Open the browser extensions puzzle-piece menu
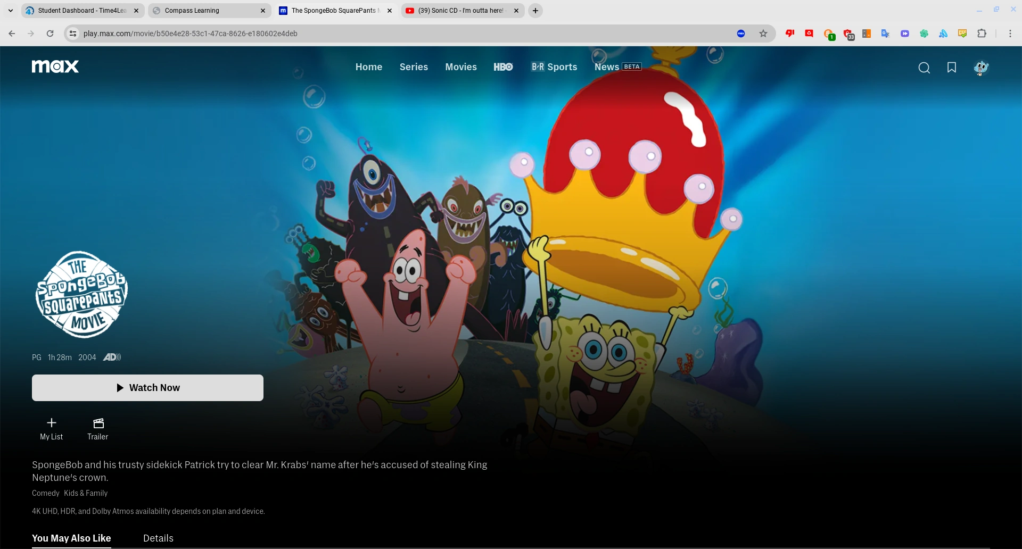1022x549 pixels. (982, 33)
